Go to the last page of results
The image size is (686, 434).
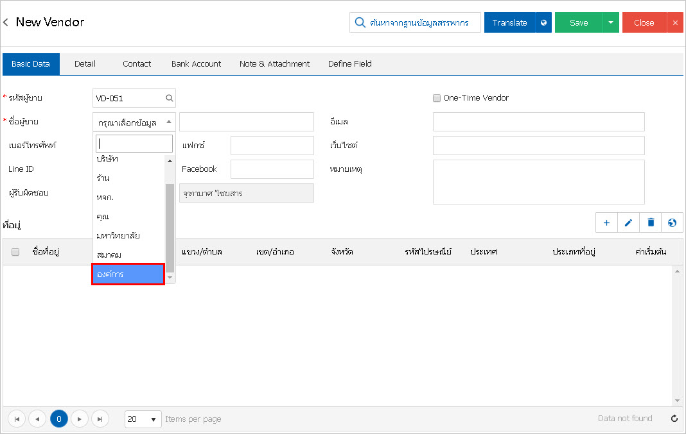(x=100, y=419)
